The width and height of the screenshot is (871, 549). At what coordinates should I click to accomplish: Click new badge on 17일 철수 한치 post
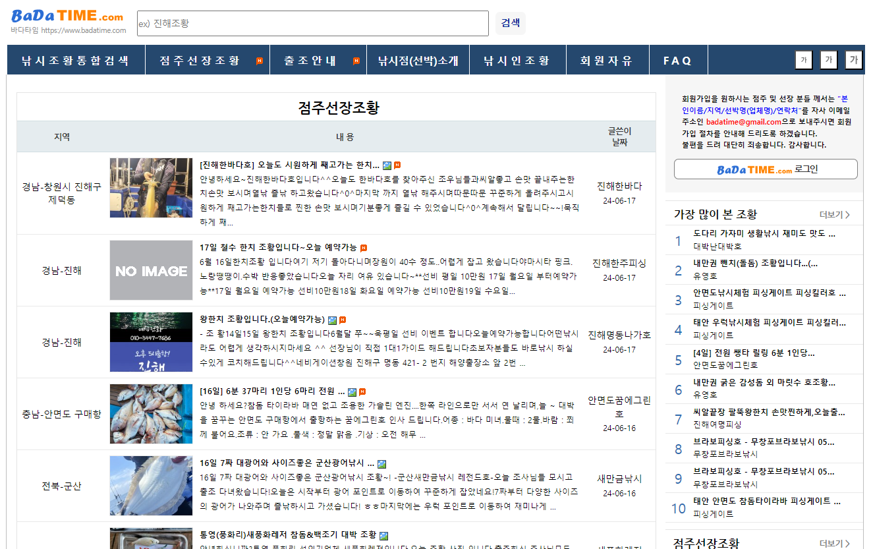(364, 248)
